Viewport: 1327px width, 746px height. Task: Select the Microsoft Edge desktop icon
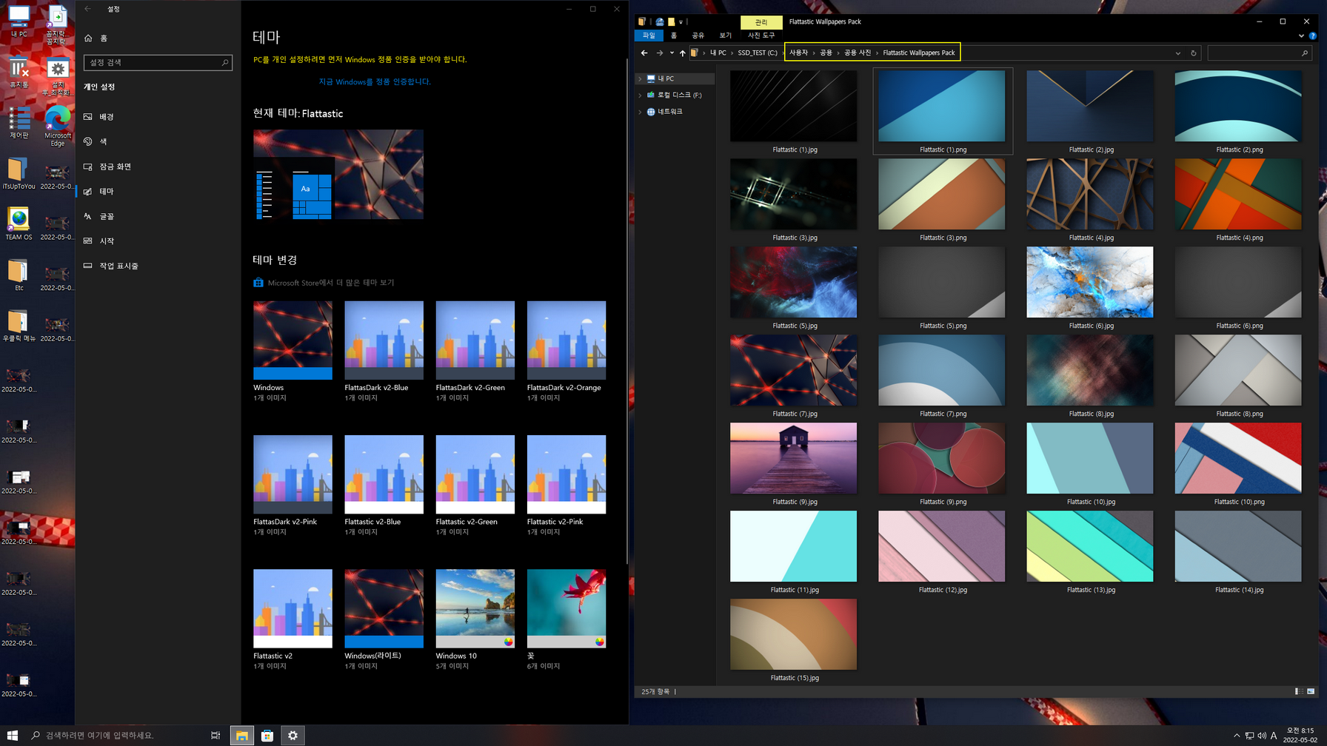pos(58,127)
